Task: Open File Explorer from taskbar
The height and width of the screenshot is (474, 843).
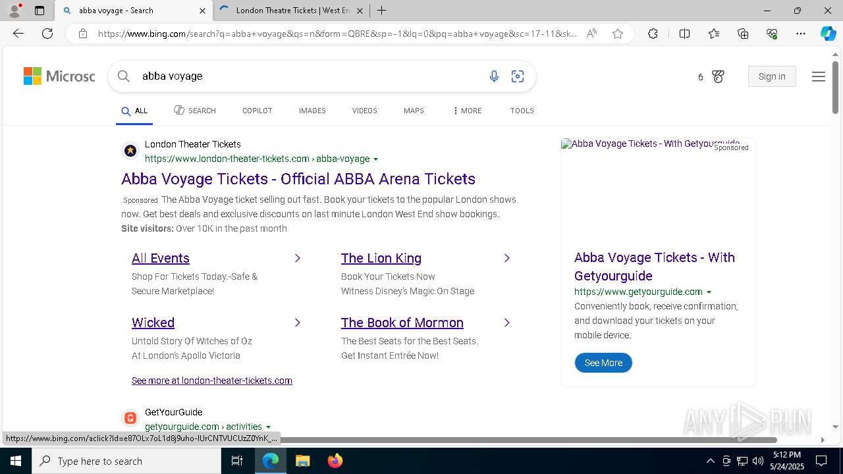Action: (x=302, y=461)
